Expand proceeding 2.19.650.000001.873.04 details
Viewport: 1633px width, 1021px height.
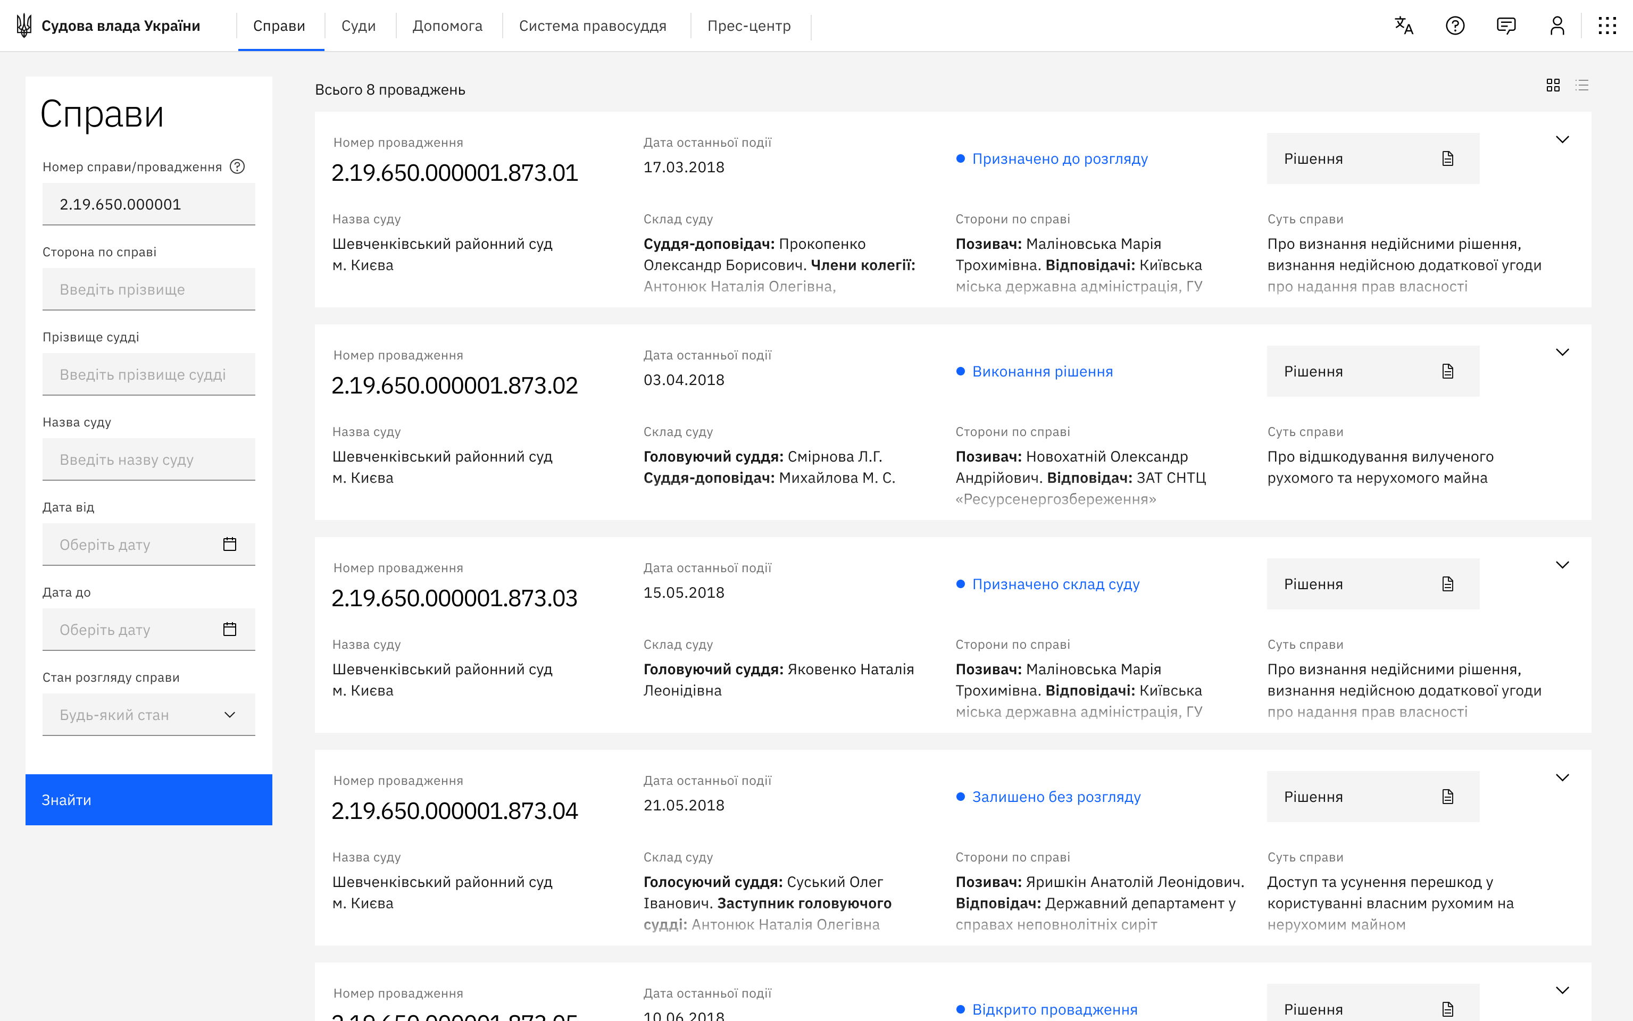tap(1562, 778)
